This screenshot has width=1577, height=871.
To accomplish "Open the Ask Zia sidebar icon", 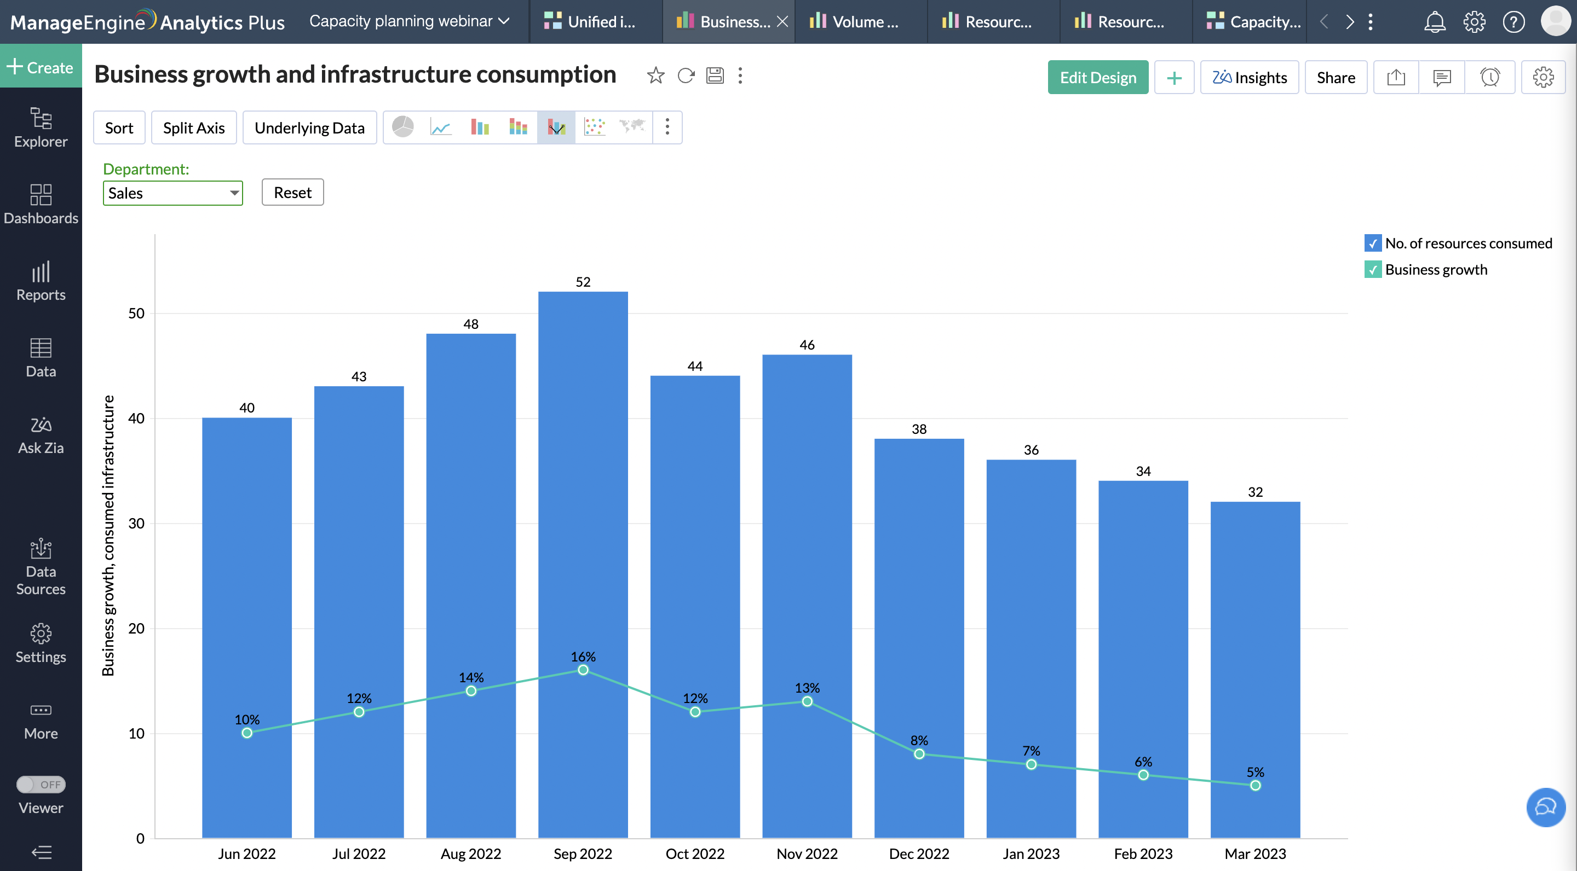I will 41,435.
